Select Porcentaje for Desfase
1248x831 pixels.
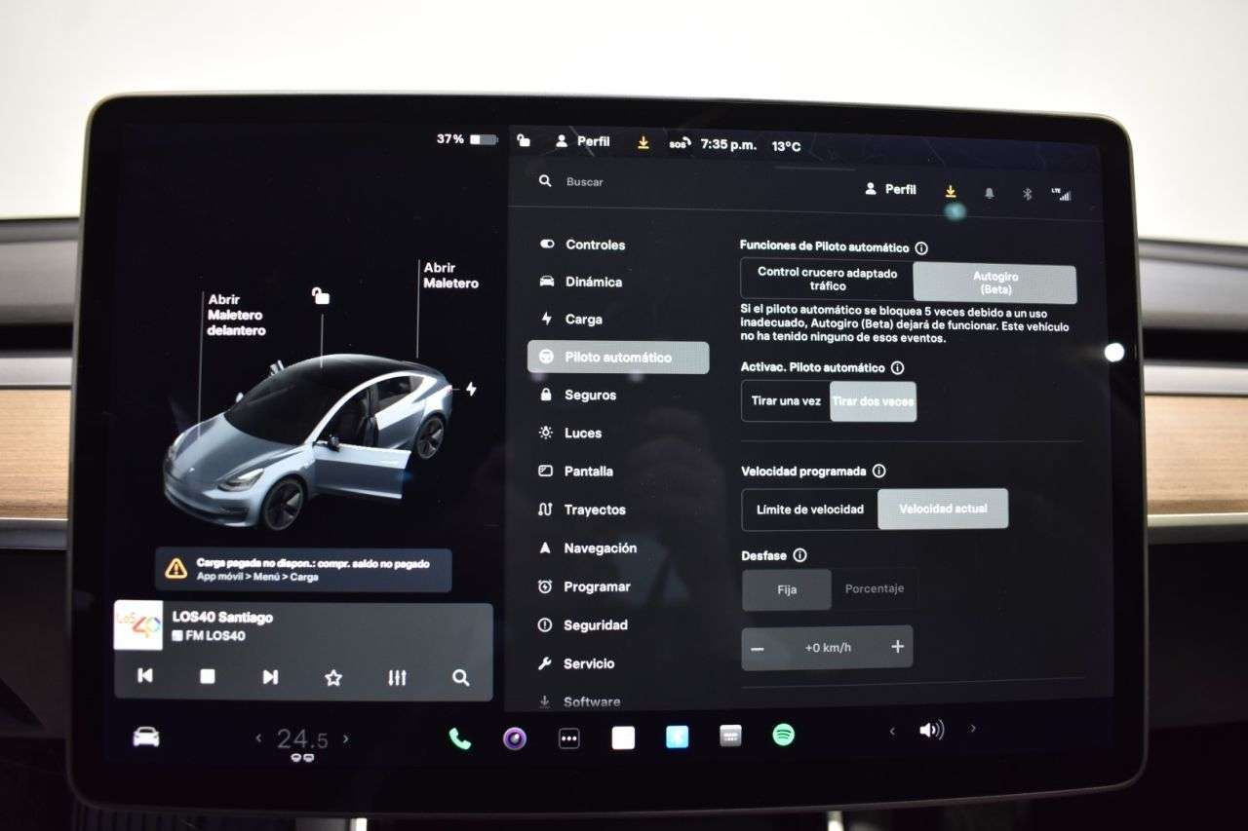pyautogui.click(x=874, y=588)
